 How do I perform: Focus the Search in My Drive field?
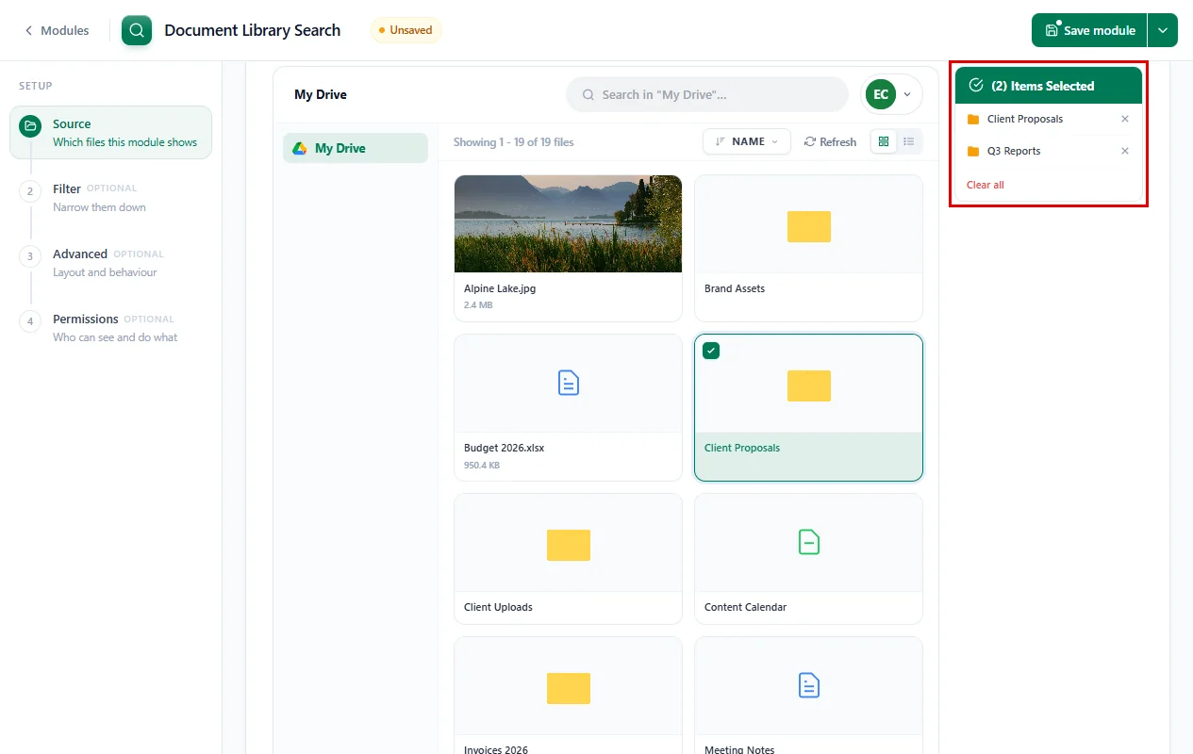(707, 94)
